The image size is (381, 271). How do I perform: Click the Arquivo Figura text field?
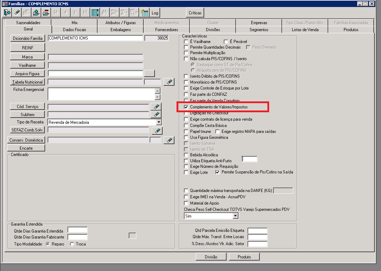tap(95, 73)
